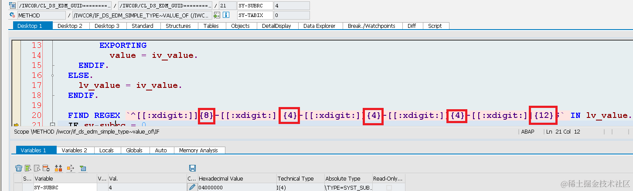
Task: Click the Variable column header
Action: [x=65, y=178]
